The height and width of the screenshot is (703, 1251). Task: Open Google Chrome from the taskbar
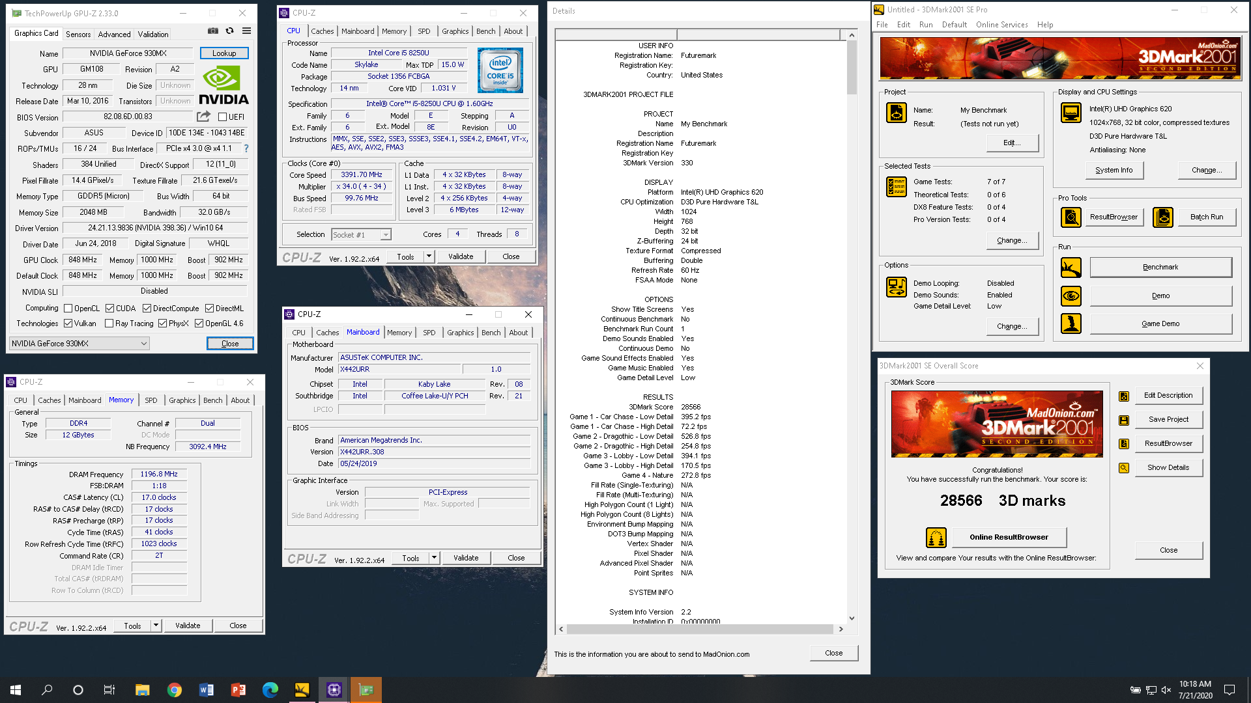tap(174, 690)
